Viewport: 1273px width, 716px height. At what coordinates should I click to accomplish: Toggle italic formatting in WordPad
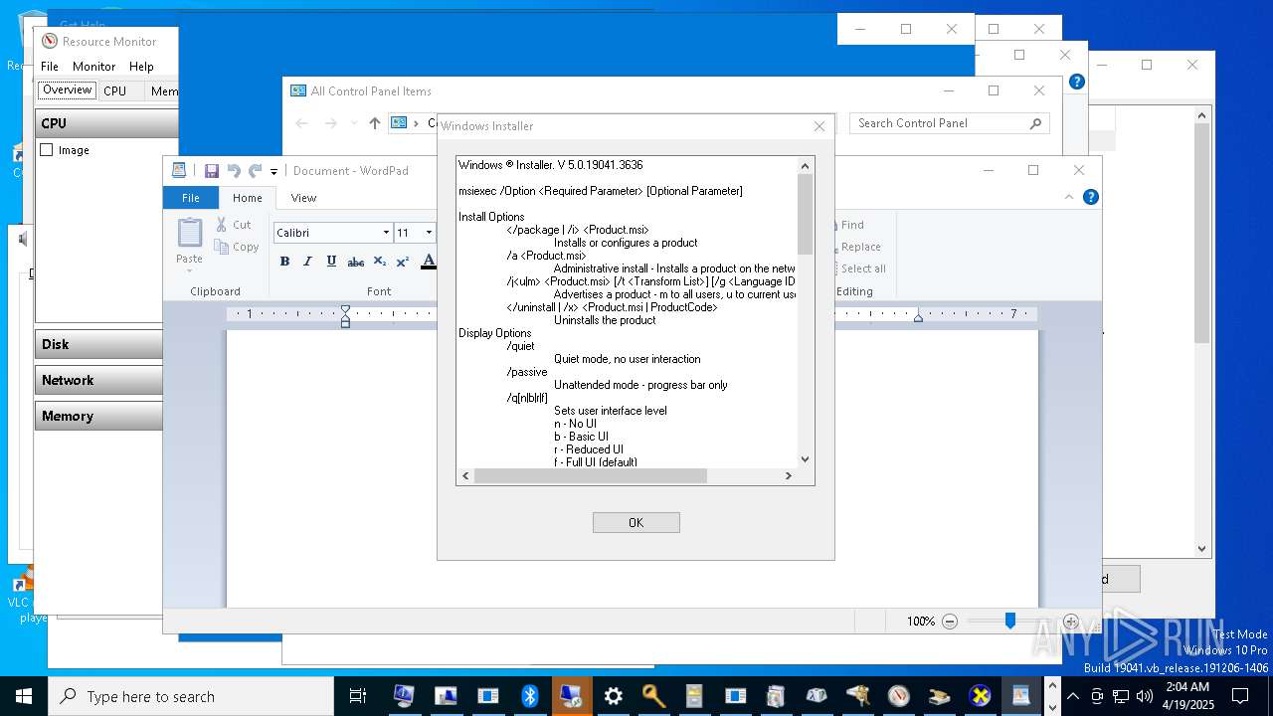pos(307,262)
